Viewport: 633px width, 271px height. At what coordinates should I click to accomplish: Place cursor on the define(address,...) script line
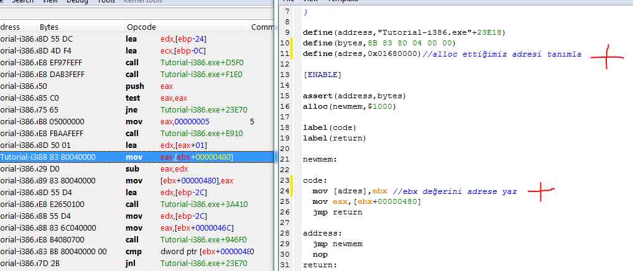pos(404,32)
